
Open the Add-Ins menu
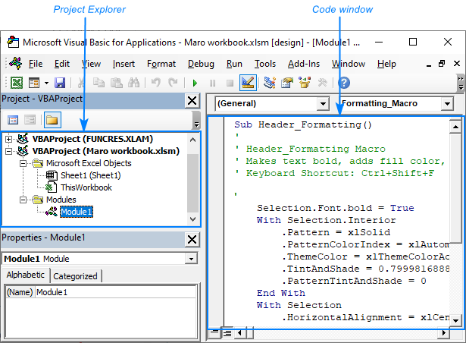304,64
